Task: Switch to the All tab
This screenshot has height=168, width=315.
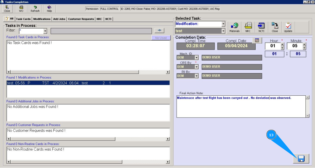Action: [x=9, y=19]
